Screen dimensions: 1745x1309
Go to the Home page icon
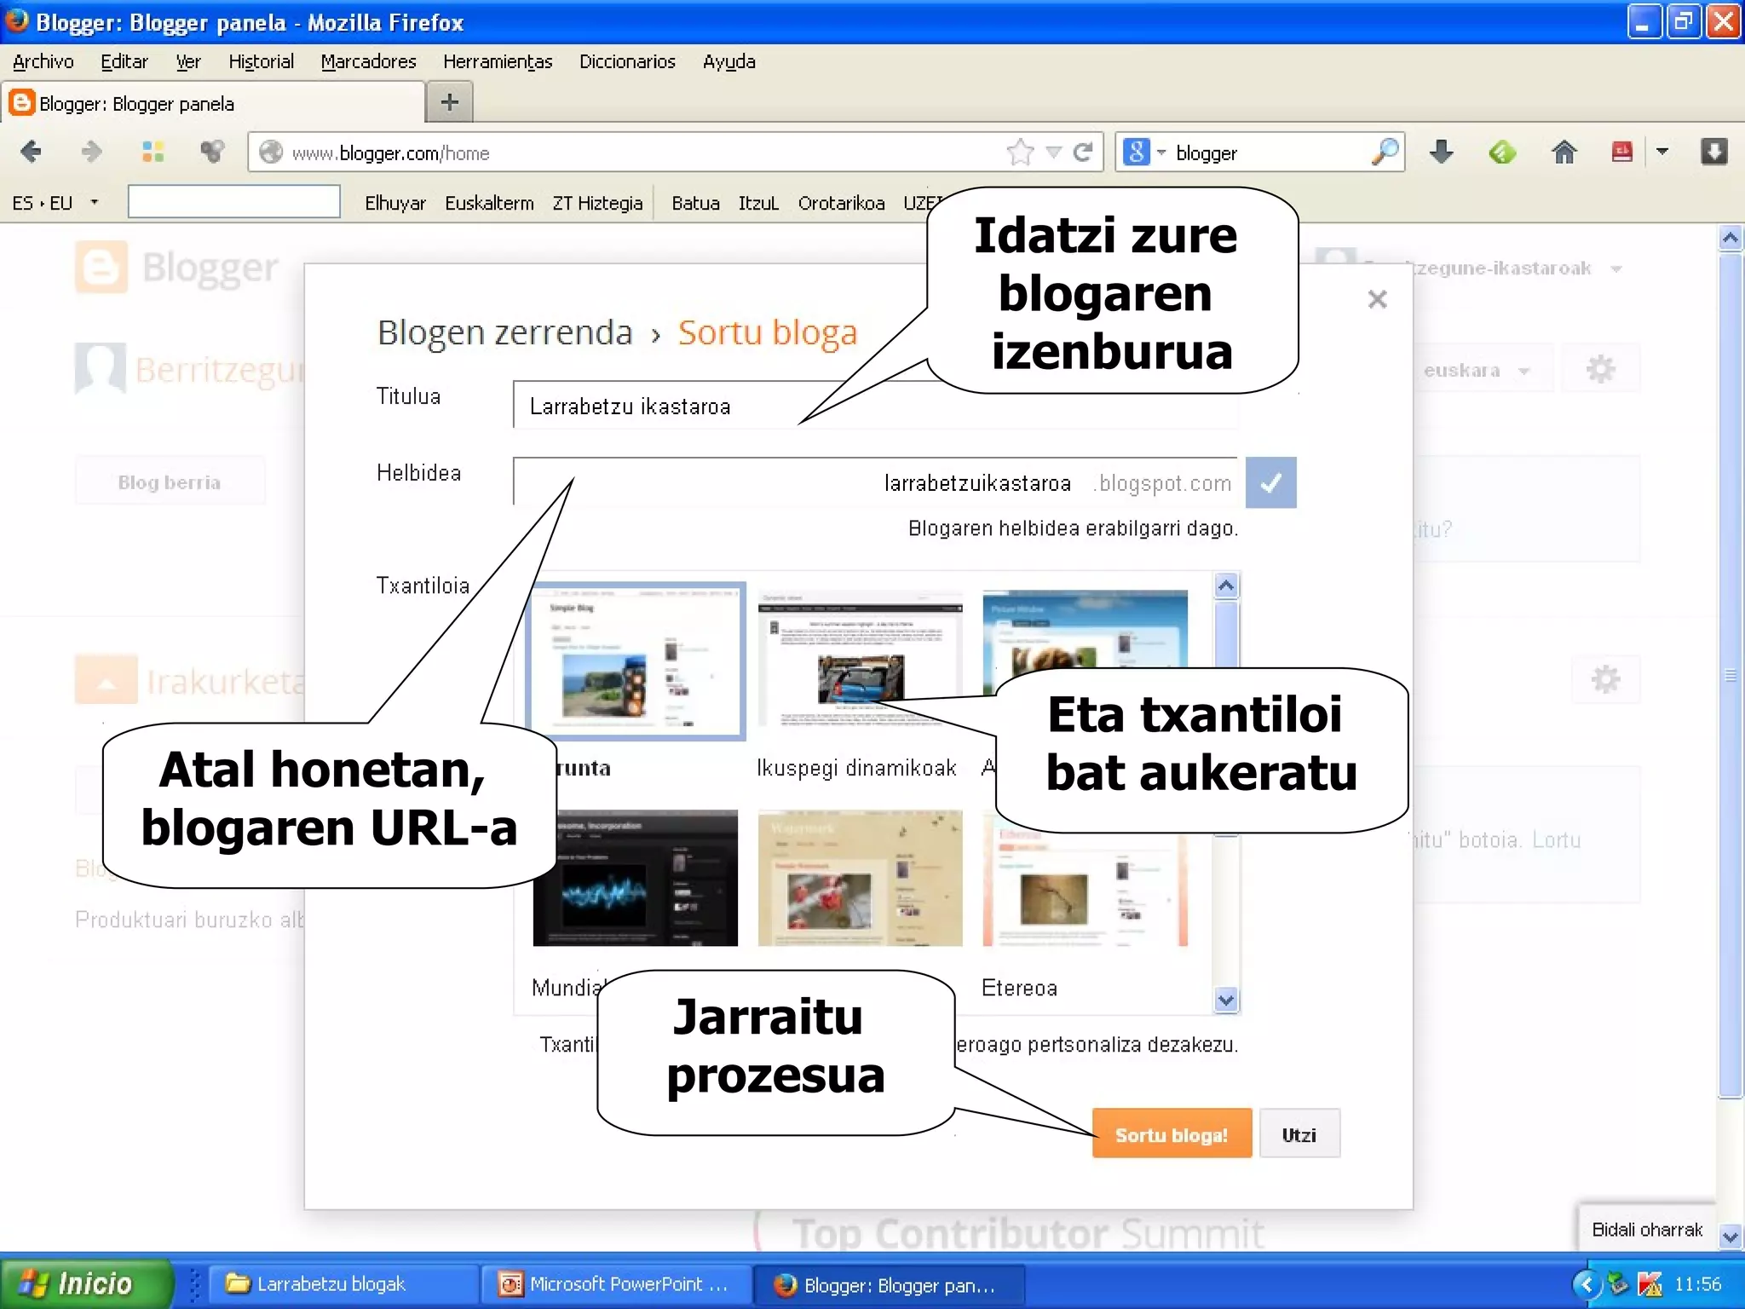pyautogui.click(x=1564, y=152)
